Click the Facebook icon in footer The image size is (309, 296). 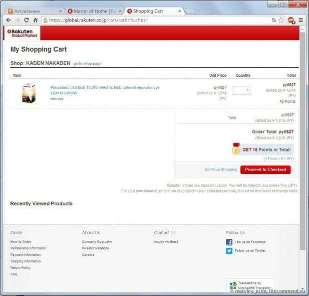point(229,242)
